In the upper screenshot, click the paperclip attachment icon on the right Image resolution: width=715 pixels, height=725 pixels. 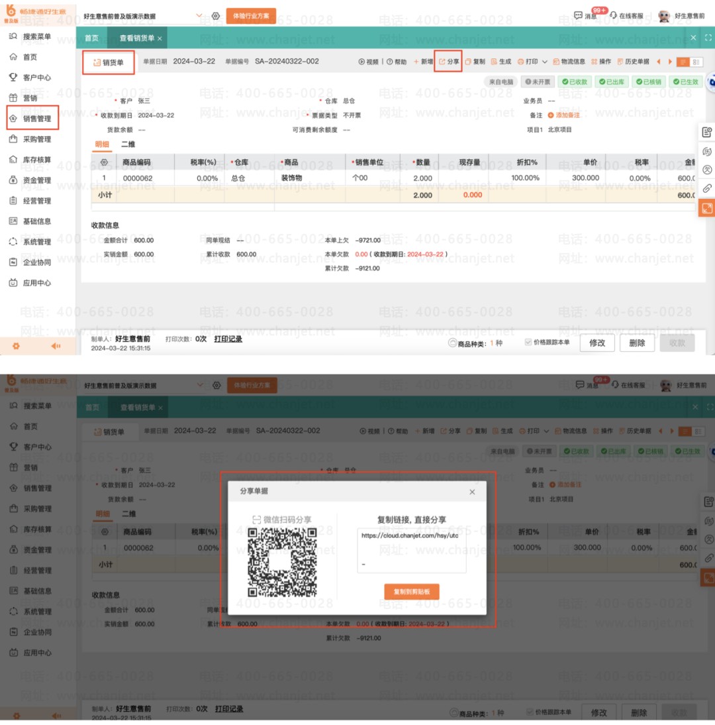point(707,188)
